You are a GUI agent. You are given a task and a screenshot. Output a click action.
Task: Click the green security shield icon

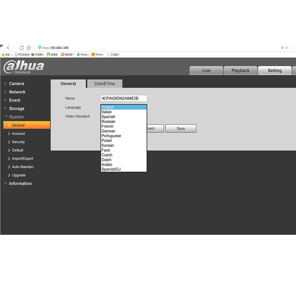[x=39, y=48]
